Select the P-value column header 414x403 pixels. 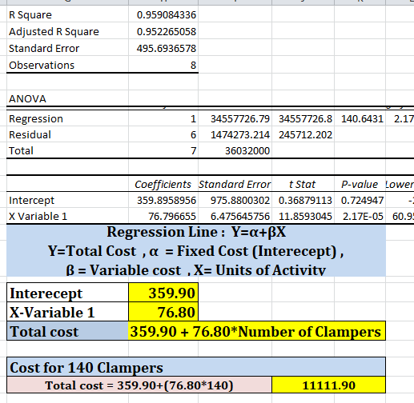pos(360,185)
